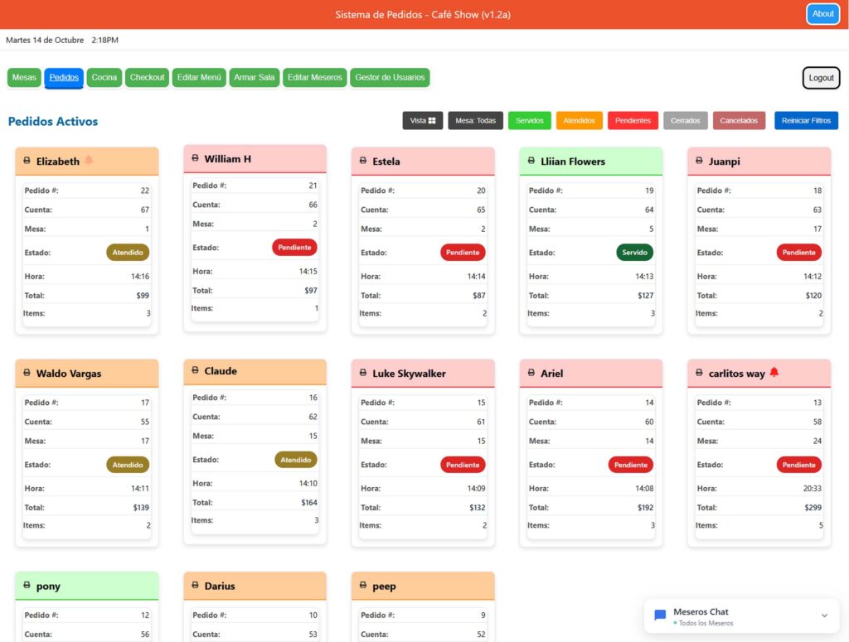Click Reiniciar Filtros to reset filters
The height and width of the screenshot is (642, 849).
tap(806, 120)
